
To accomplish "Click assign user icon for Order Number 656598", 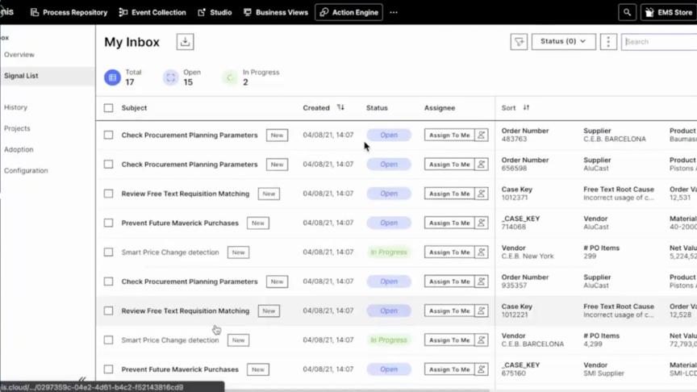I will (x=482, y=165).
